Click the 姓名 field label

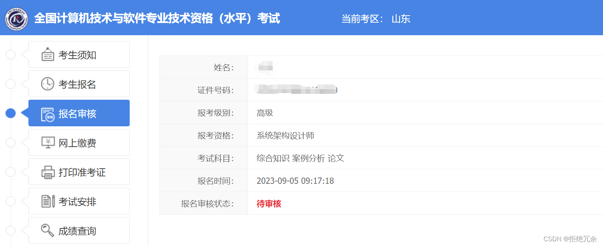[x=224, y=68]
